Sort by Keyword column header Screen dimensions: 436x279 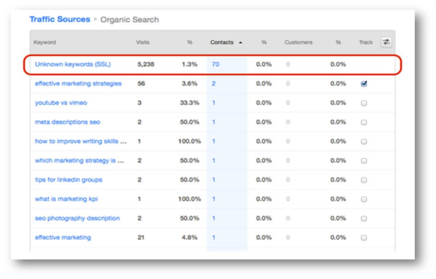45,43
